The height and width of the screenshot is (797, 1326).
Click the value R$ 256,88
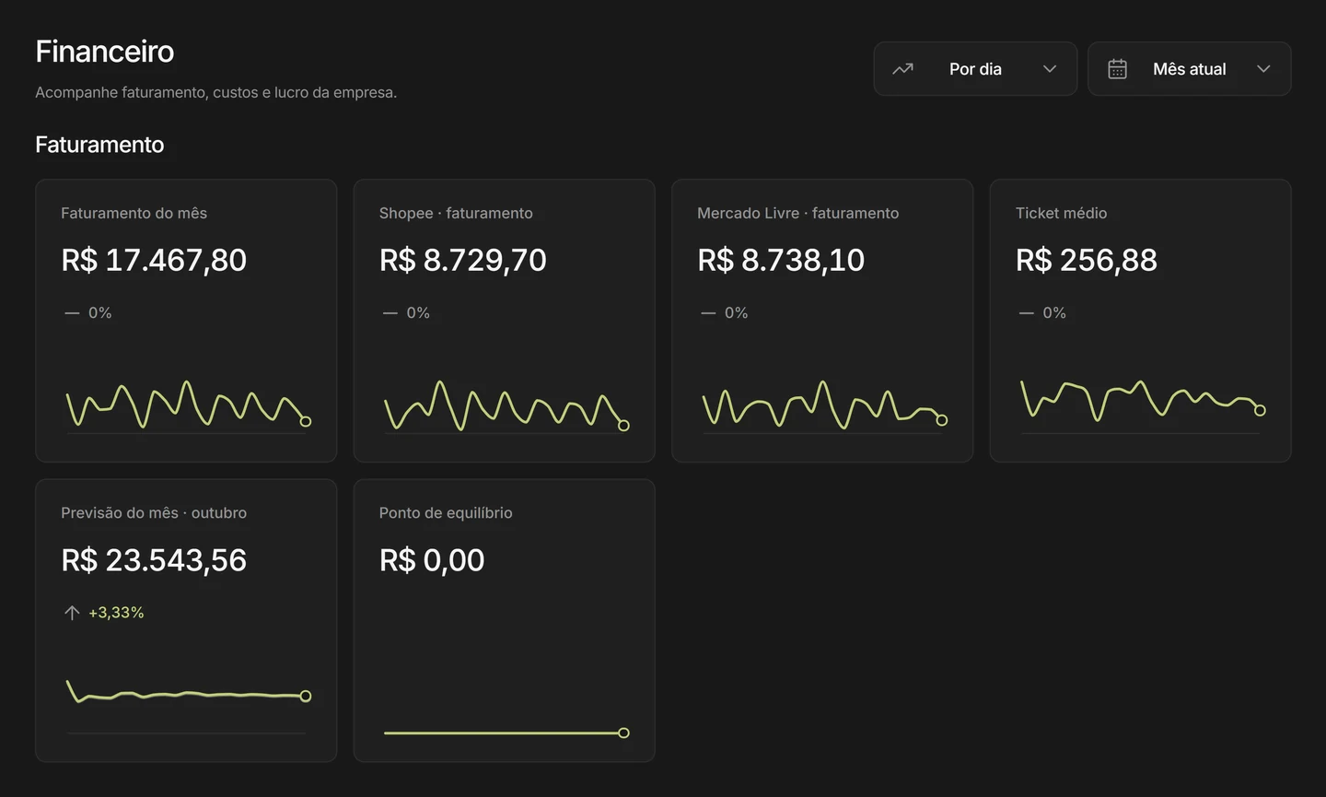[1087, 260]
